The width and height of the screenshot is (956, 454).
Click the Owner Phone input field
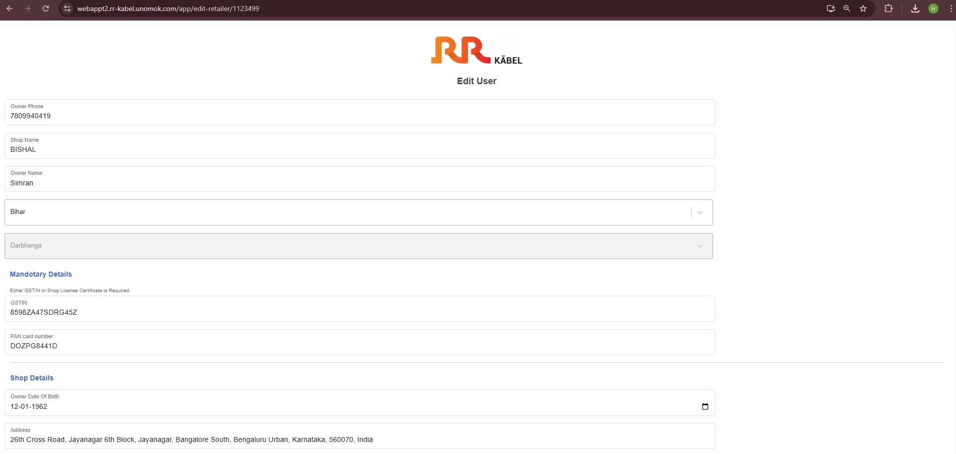coord(360,116)
